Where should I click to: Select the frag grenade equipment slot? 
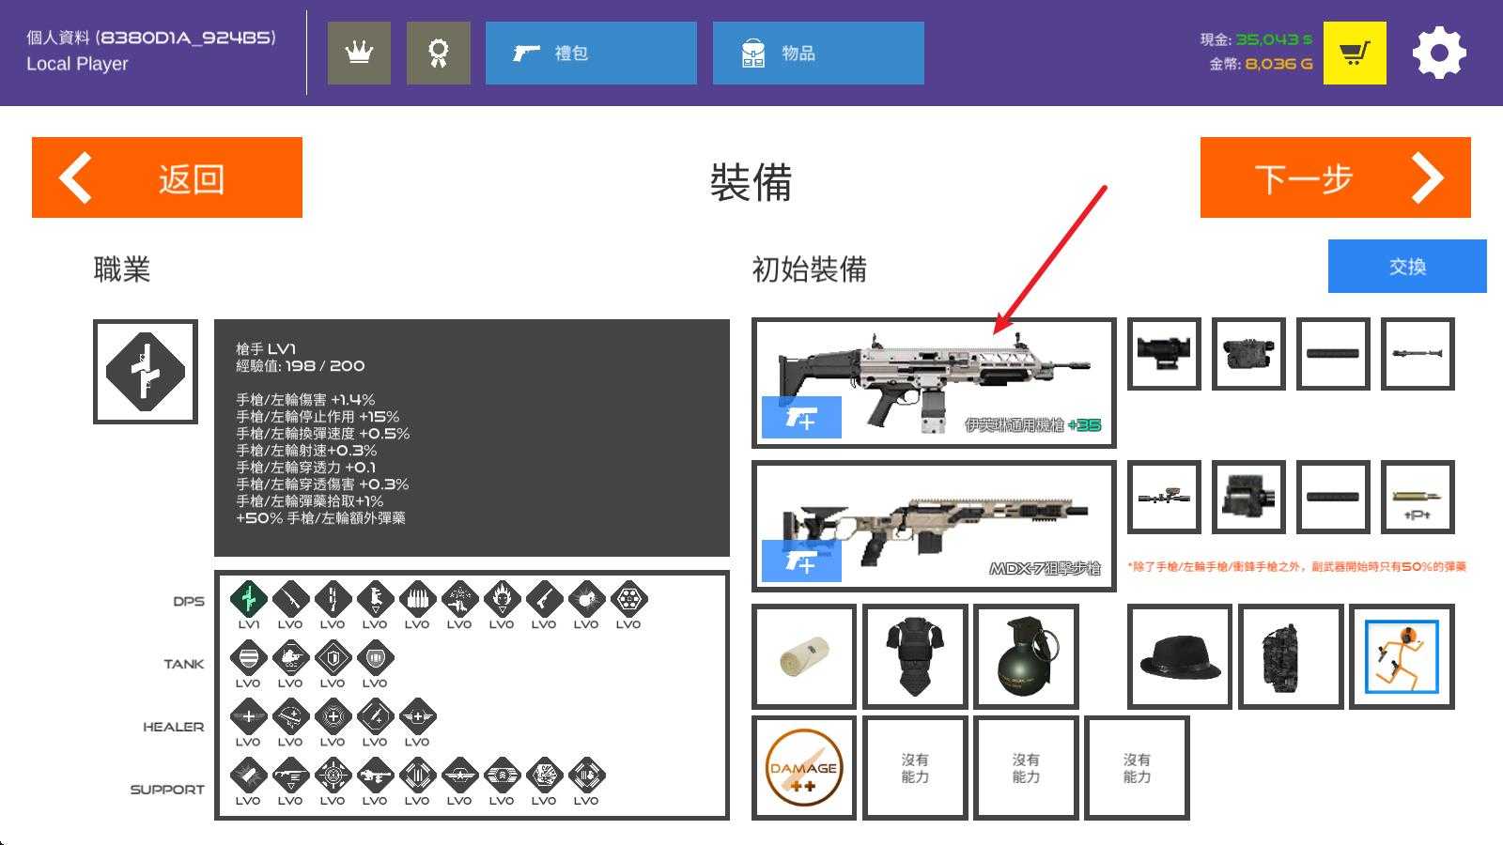1026,656
